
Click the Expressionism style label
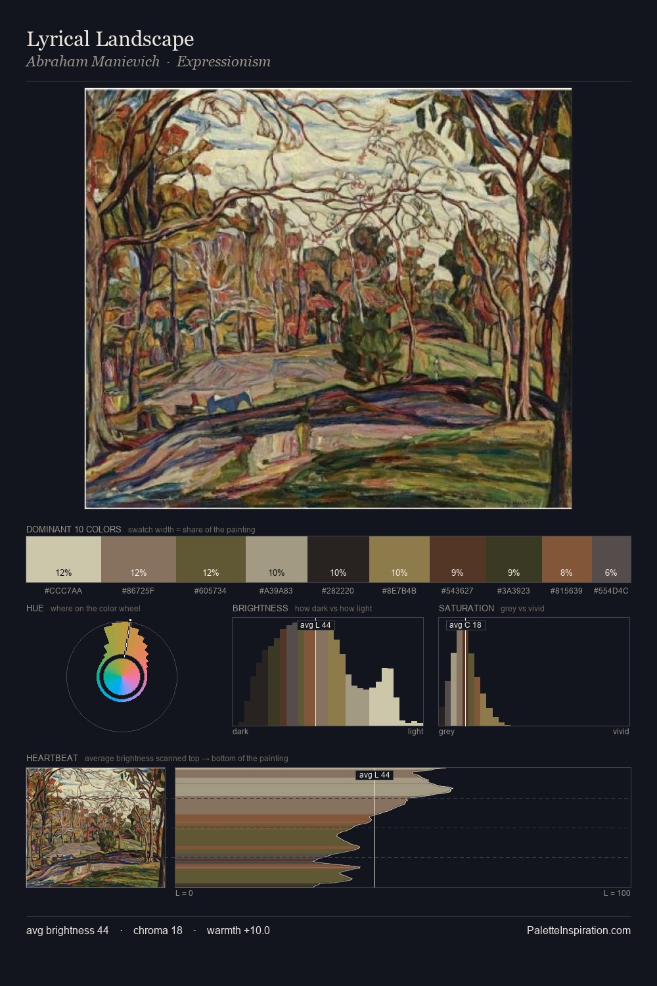[223, 62]
